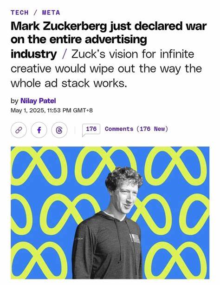Screen dimensions: 220x285
Task: View Nilay Patel's author page
Action: pyautogui.click(x=38, y=101)
